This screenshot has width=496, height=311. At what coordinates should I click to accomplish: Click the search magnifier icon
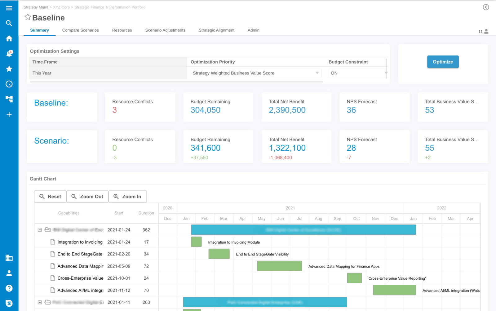[x=9, y=23]
